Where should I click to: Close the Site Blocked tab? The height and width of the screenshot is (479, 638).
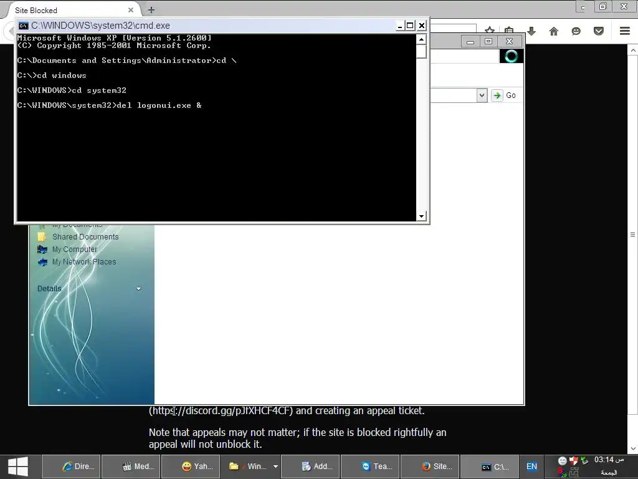pos(131,10)
